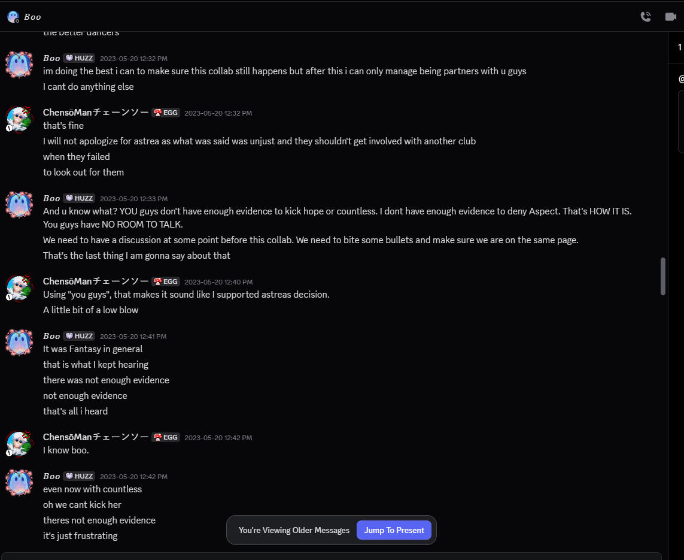Click the HUZZ tag on Boo's 12:32 PM message

click(x=79, y=58)
